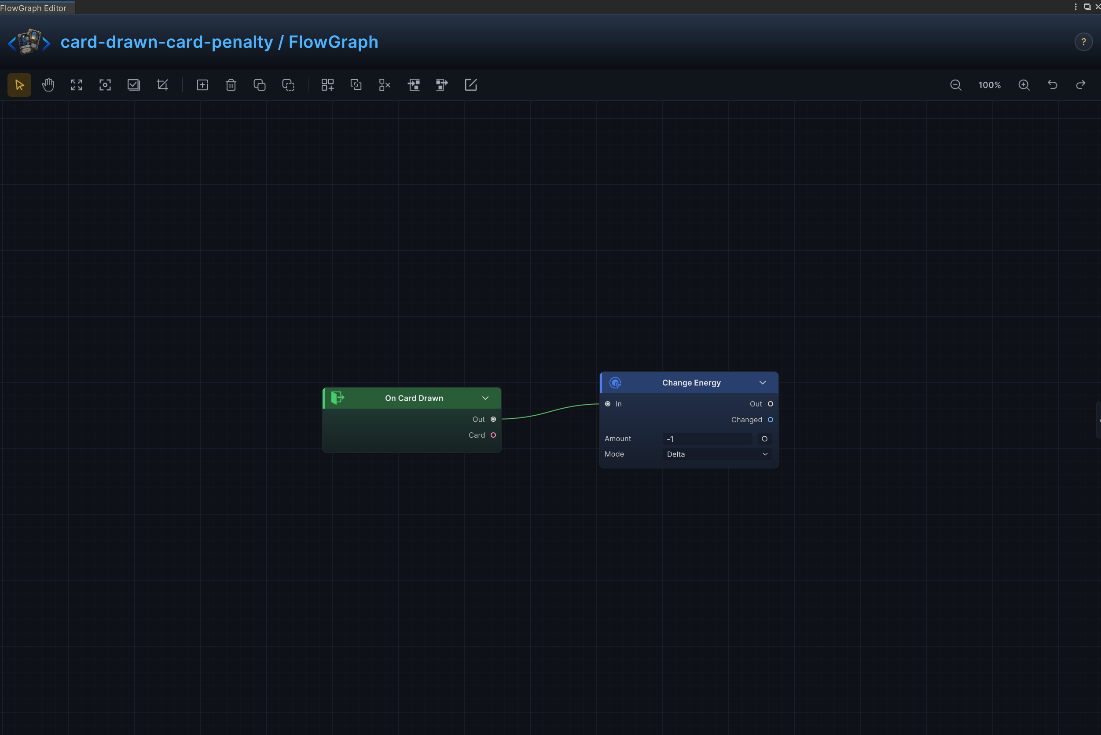Click the card-drawn-card-penalty / FlowGraph breadcrumb title
This screenshot has height=735, width=1101.
(220, 42)
